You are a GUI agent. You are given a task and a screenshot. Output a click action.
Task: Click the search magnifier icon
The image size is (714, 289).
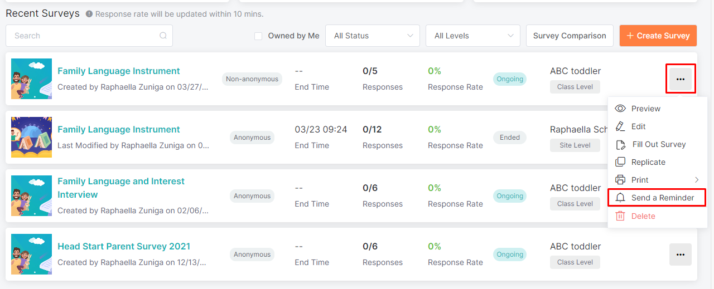tap(163, 36)
